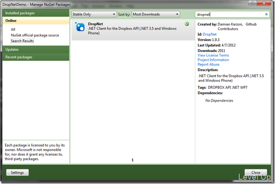Open View License Terms link
275x184 pixels.
(x=213, y=55)
